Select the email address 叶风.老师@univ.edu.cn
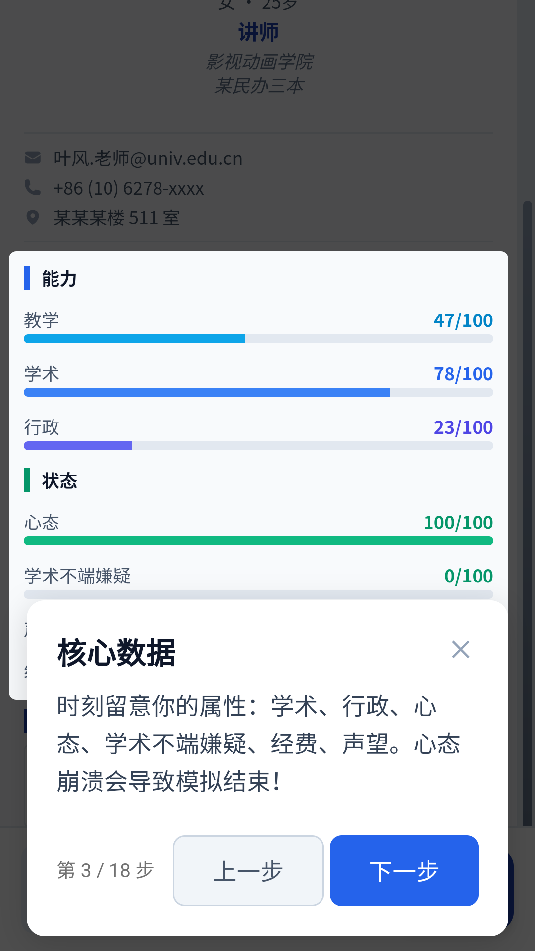Image resolution: width=535 pixels, height=951 pixels. point(148,158)
